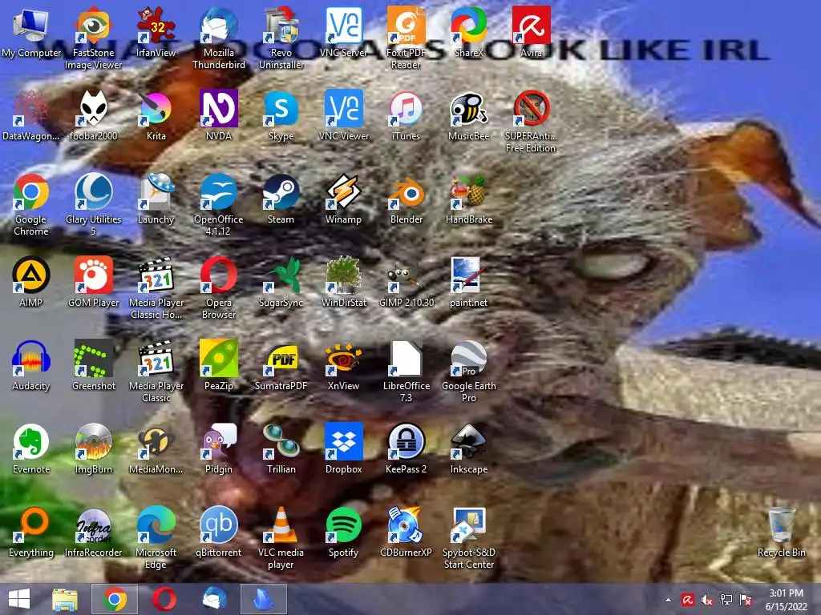Select the Audacity desktop icon
The height and width of the screenshot is (615, 821).
pos(31,365)
